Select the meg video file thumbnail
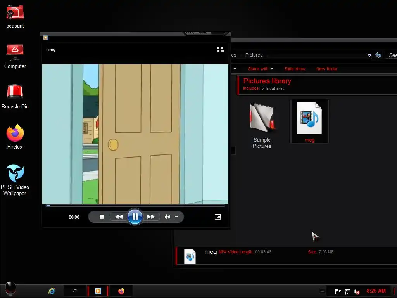This screenshot has width=397, height=298. click(309, 121)
